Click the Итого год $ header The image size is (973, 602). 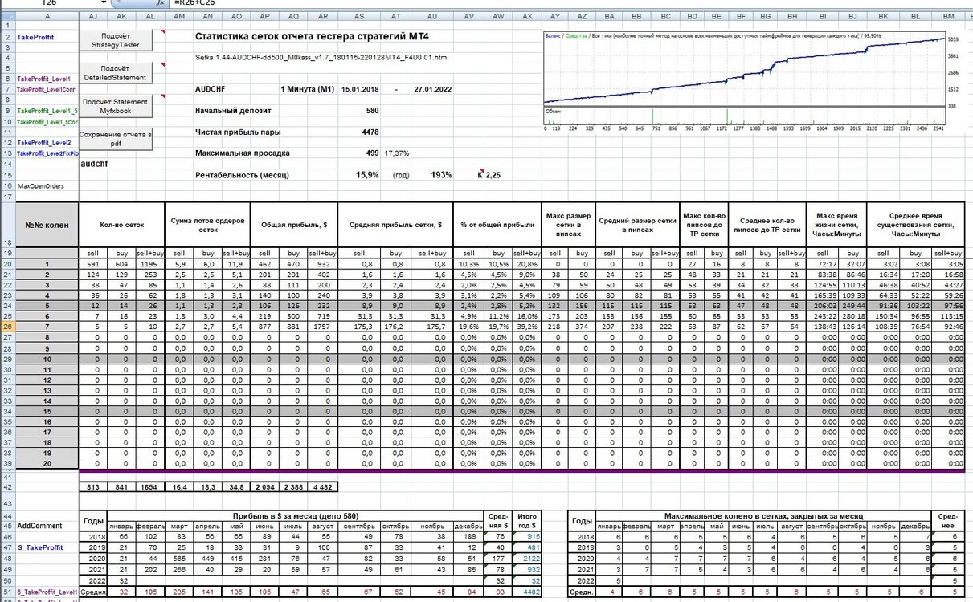pyautogui.click(x=526, y=521)
